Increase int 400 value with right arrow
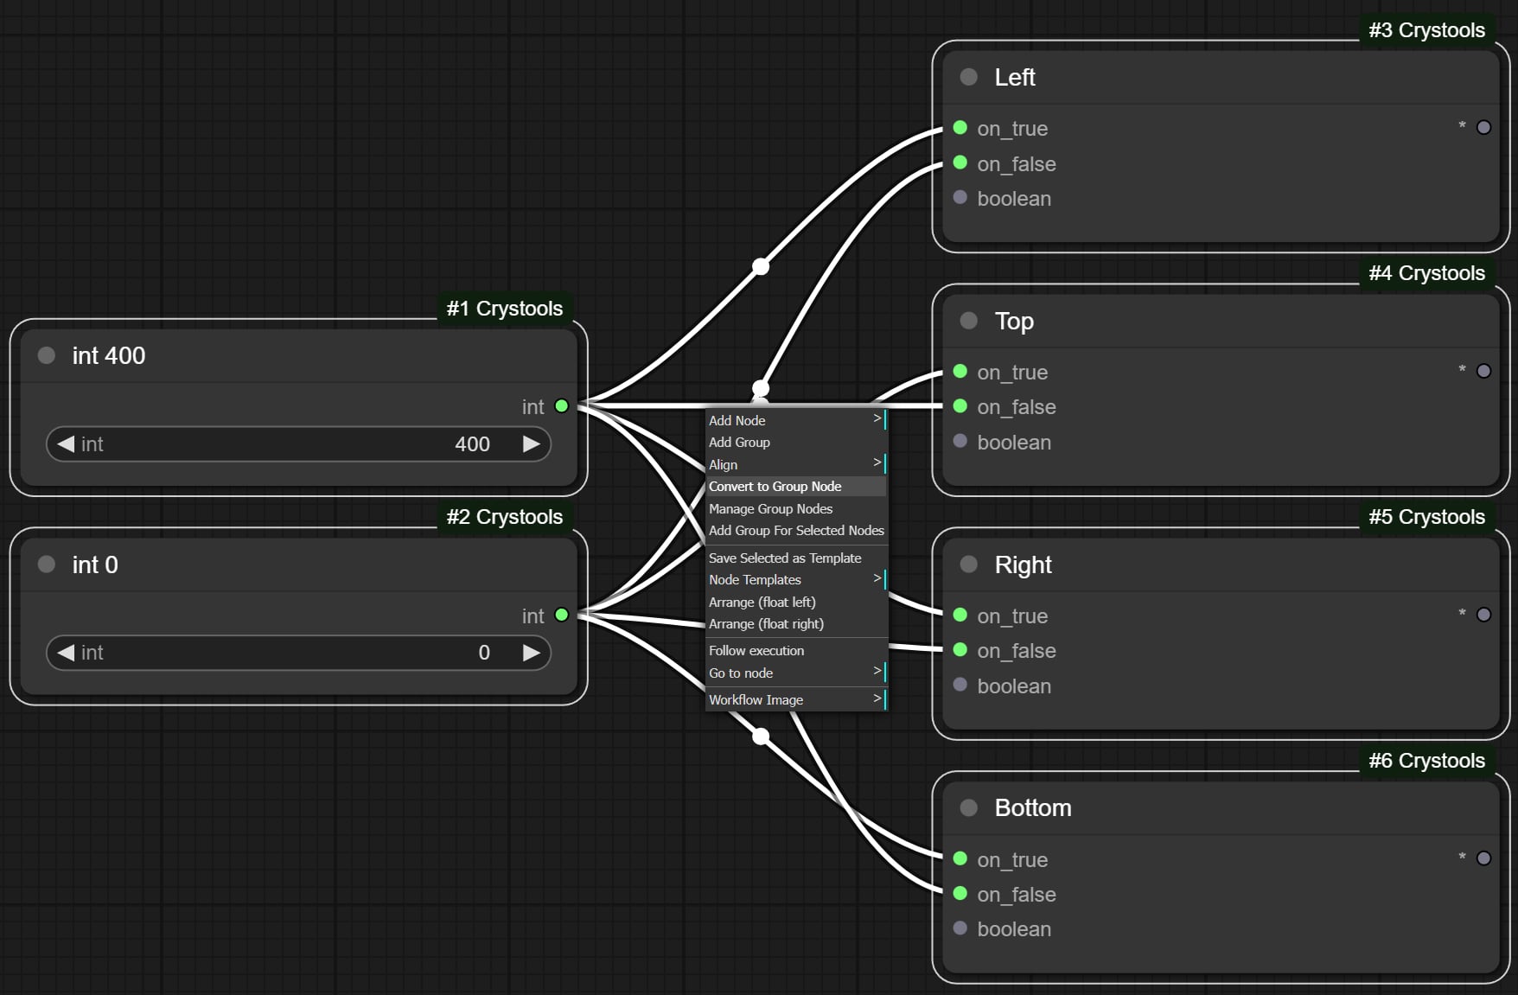The image size is (1518, 995). coord(532,443)
